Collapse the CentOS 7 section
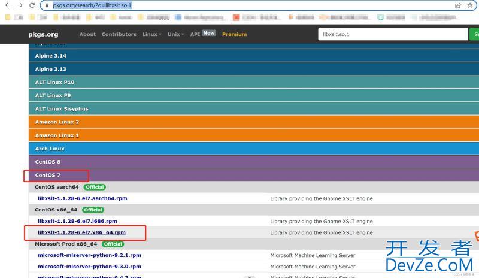Screen dimensions: 479x278 click(48, 175)
